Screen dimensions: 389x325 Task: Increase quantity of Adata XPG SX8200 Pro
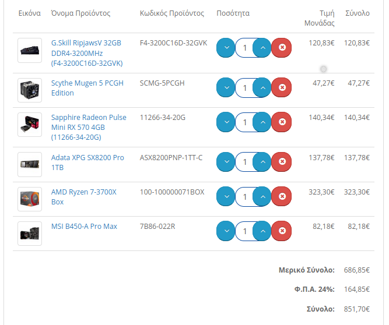[x=262, y=162]
